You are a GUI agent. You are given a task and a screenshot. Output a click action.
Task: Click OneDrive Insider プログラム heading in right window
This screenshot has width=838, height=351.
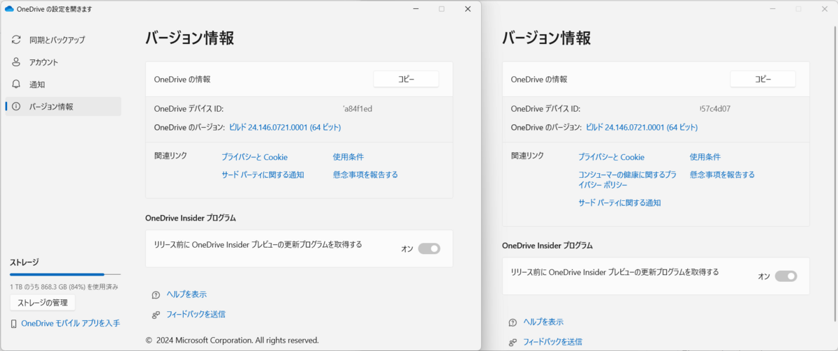pyautogui.click(x=547, y=246)
